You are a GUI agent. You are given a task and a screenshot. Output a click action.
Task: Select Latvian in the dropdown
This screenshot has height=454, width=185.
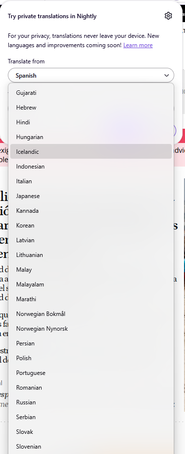point(91,240)
